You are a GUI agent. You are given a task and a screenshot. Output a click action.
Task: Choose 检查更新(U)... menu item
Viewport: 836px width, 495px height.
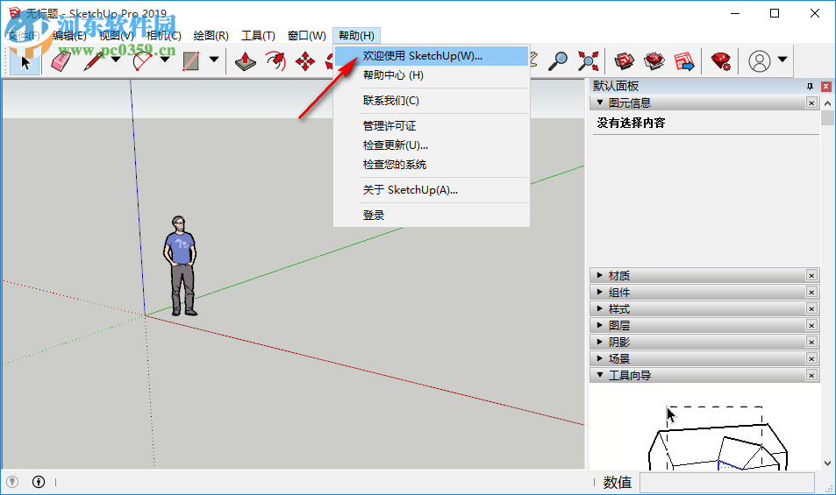[432, 145]
